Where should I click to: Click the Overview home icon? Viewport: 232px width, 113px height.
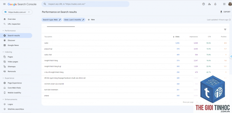[5, 19]
